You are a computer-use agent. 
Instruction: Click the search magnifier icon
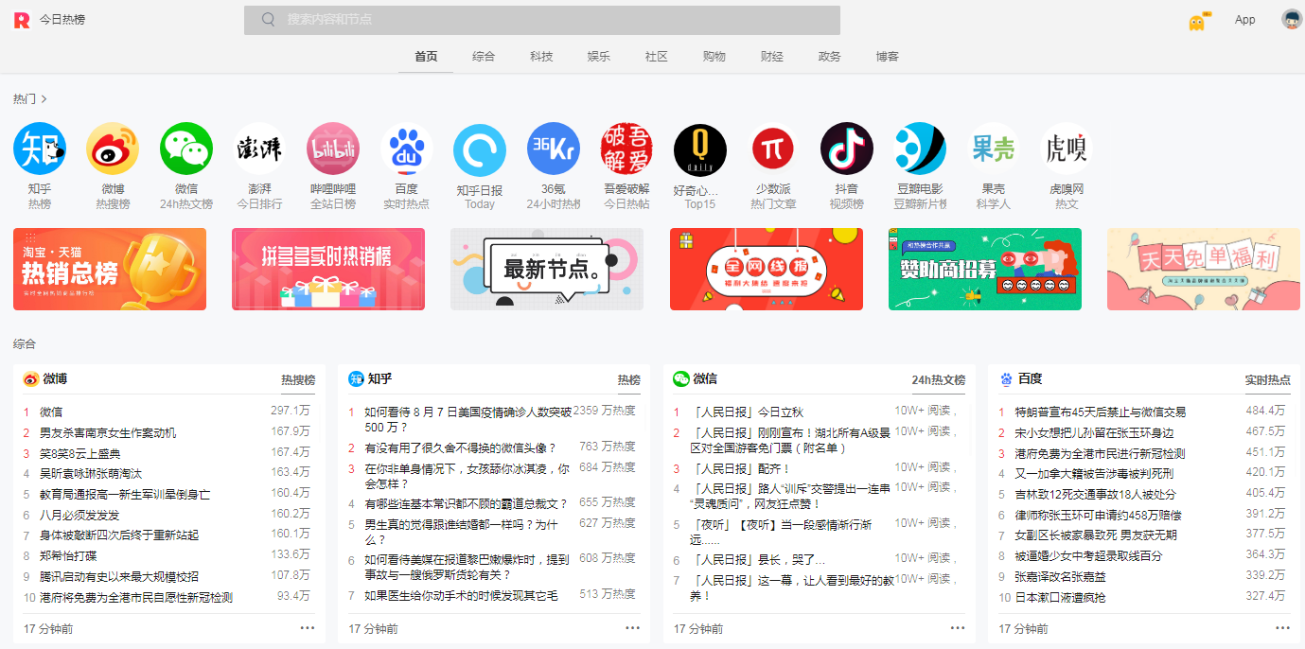tap(269, 19)
